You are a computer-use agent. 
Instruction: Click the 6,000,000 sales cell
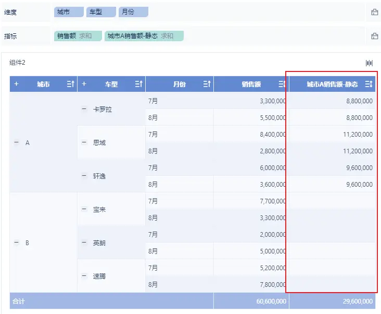251,167
